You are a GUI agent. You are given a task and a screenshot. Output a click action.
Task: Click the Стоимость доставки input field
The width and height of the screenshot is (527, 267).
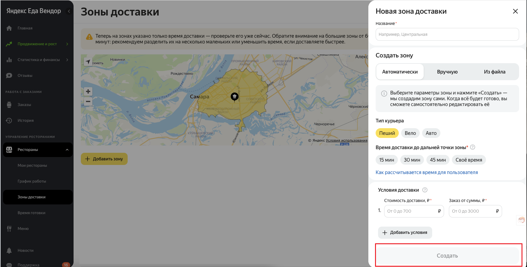point(414,211)
